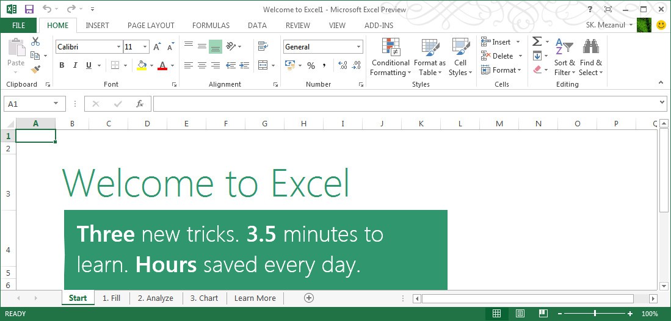Viewport: 671px width, 321px height.
Task: Switch to Page Break Preview in status bar
Action: click(543, 314)
